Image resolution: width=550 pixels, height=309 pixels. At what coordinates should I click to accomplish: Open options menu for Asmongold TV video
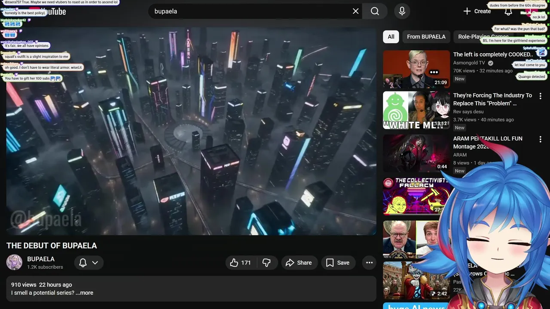point(541,55)
